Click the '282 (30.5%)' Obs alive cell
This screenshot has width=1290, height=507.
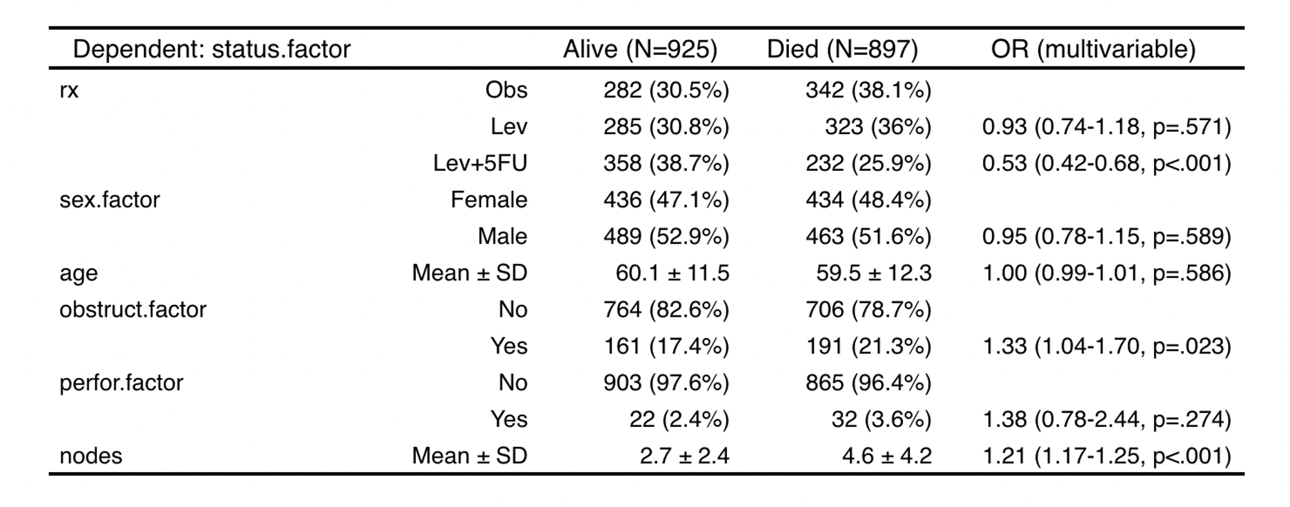(666, 90)
